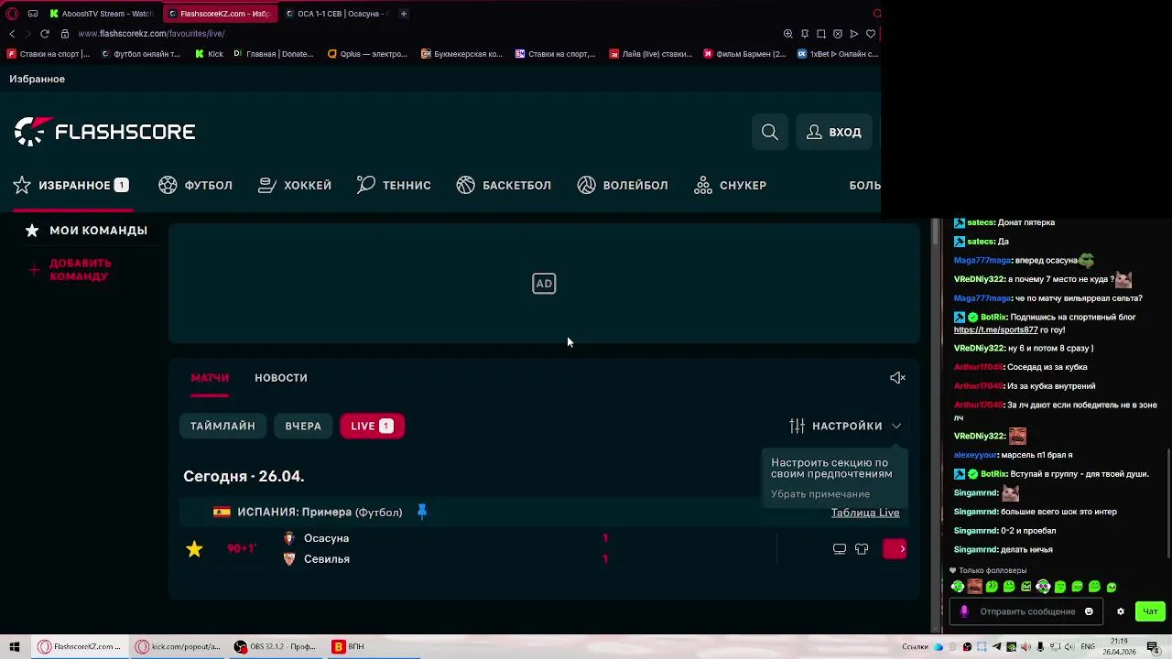Open a new browser tab with plus
1172x659 pixels.
404,14
